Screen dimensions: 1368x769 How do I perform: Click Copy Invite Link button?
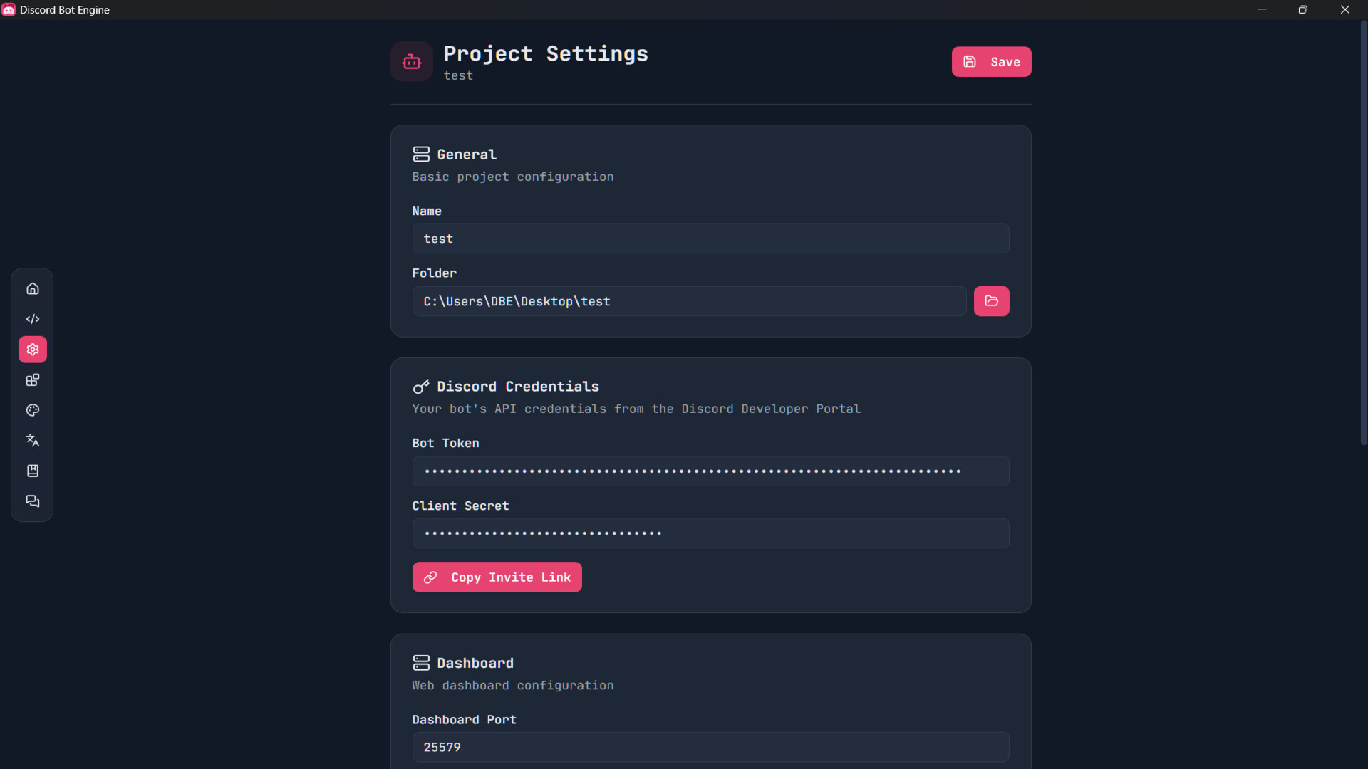pos(497,577)
